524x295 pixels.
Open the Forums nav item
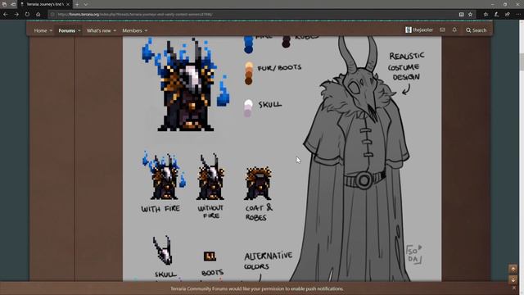67,30
